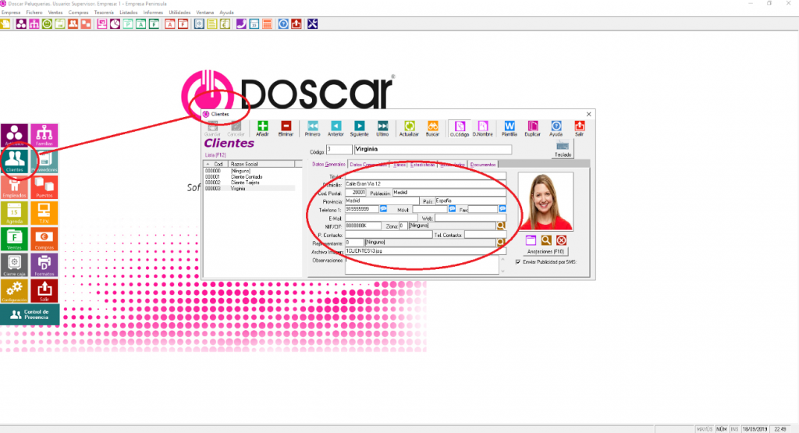Image resolution: width=799 pixels, height=433 pixels.
Task: Click Eliminar in the Clientes toolbar
Action: click(x=286, y=129)
